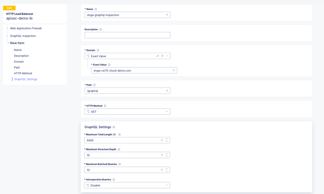Click the Maximum Batched Queries stepper arrows
Viewport: 324px width, 194px height.
[167, 170]
